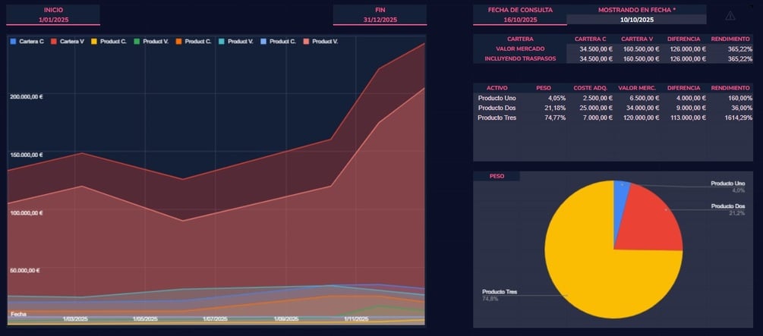Select Producto Tres in the assets table
Screen dimensions: 763x336
pyautogui.click(x=497, y=118)
